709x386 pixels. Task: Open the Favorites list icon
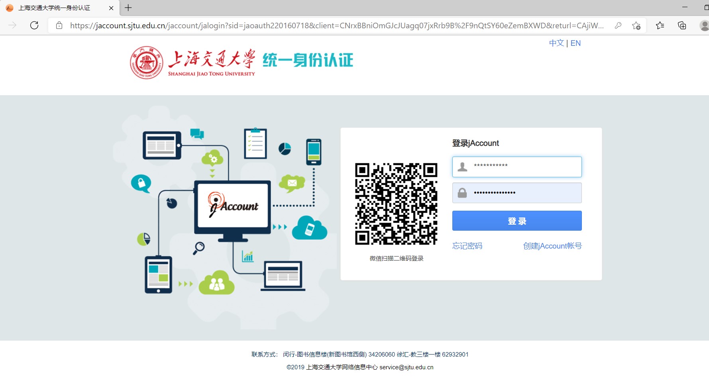(660, 25)
